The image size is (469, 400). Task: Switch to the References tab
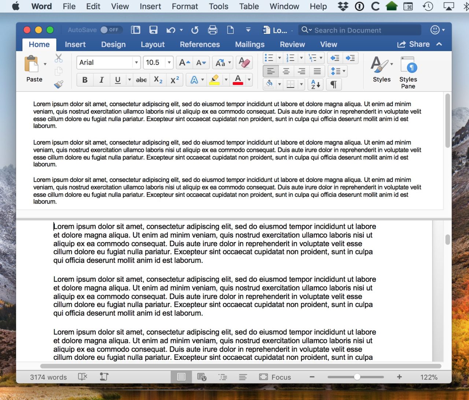pos(200,44)
